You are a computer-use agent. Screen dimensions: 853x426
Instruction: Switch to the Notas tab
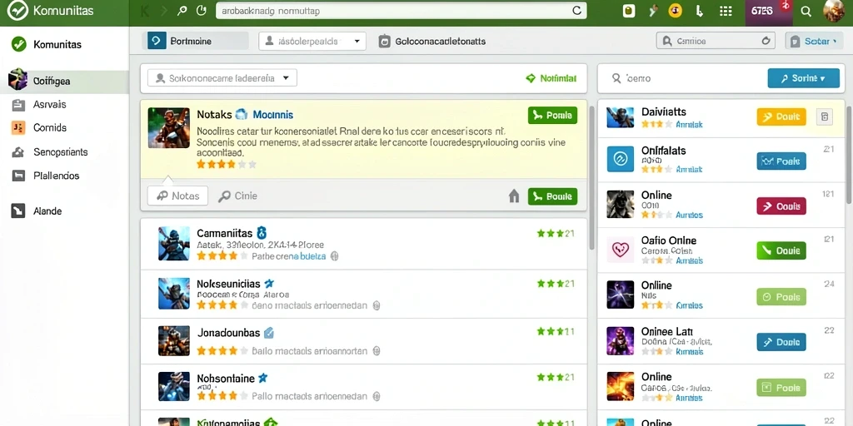click(x=178, y=196)
